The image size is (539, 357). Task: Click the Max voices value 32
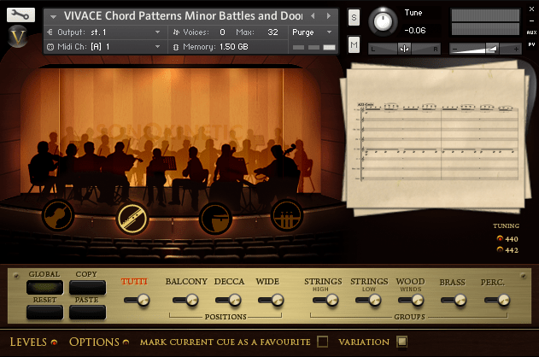[x=272, y=32]
